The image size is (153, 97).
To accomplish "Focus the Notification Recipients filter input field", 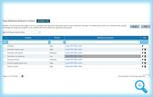I will (x=103, y=42).
